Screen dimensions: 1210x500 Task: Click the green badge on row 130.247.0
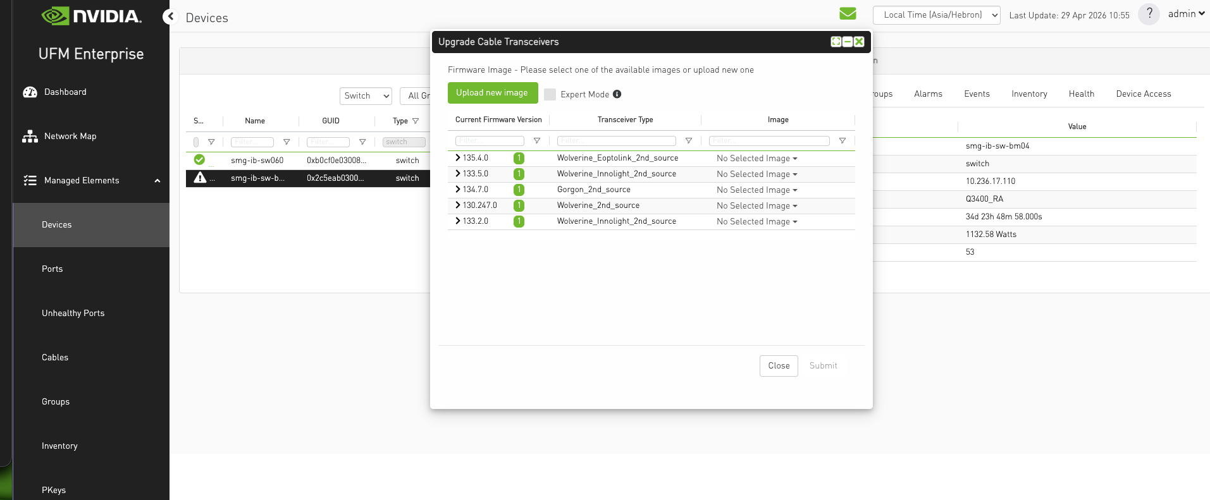519,205
